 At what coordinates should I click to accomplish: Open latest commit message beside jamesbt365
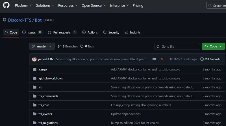(x=103, y=59)
